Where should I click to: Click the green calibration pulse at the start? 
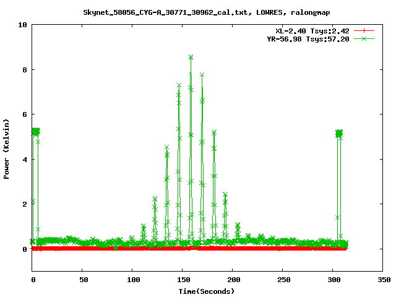click(36, 132)
